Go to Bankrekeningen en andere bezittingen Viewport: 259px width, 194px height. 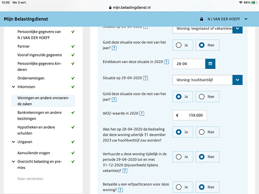tap(40, 115)
